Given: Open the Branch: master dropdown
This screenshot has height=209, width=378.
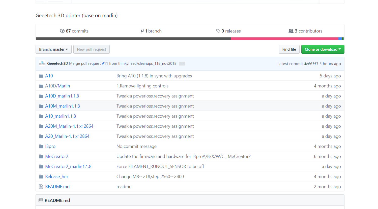Looking at the screenshot, I should click(x=53, y=49).
